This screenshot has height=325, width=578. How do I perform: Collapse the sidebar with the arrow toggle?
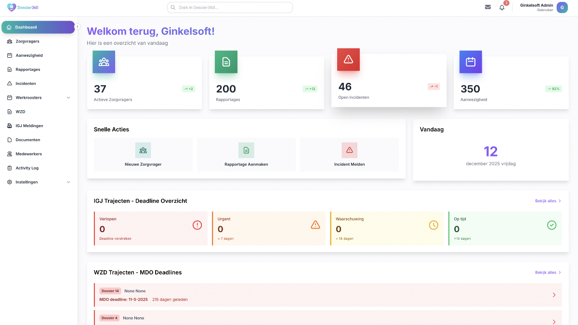click(x=78, y=27)
